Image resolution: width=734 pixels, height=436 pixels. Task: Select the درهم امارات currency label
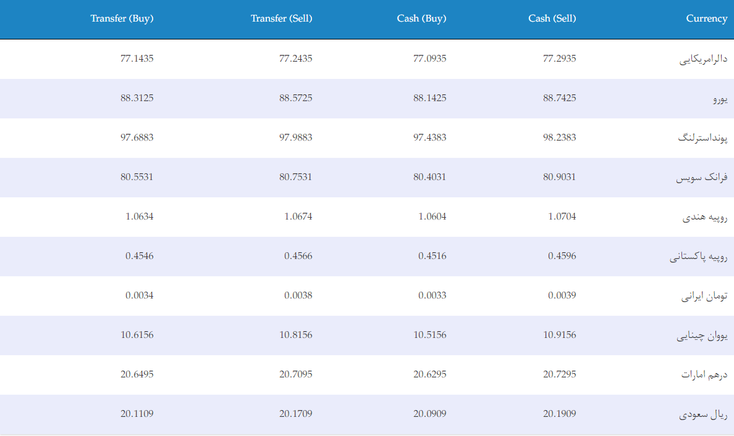(x=704, y=375)
